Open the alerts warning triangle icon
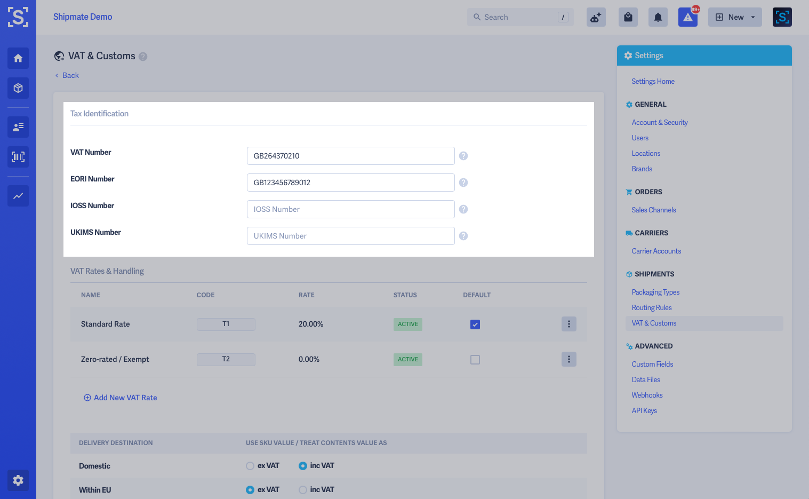The height and width of the screenshot is (499, 809). click(x=688, y=17)
